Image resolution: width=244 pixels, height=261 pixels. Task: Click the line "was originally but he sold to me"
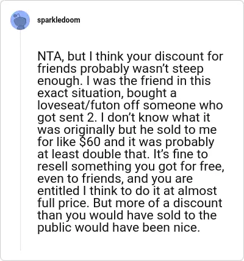coord(127,130)
